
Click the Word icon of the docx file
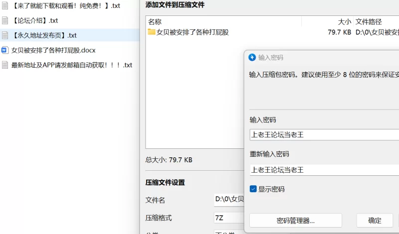[x=4, y=50]
